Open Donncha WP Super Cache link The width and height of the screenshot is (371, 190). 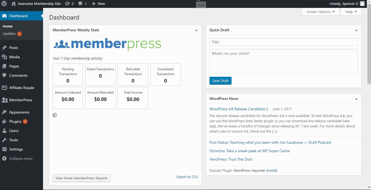(250, 151)
